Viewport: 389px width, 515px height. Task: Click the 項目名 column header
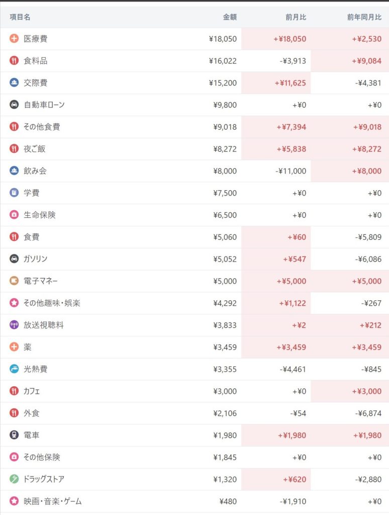click(x=20, y=17)
